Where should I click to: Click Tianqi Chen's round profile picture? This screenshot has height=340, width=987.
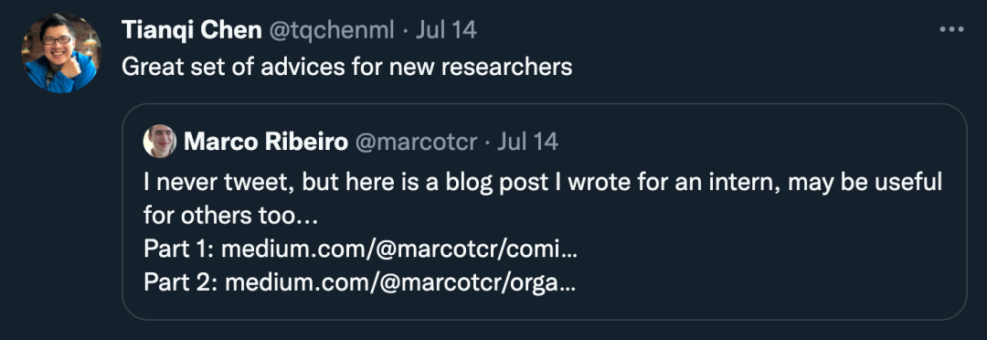click(x=61, y=53)
